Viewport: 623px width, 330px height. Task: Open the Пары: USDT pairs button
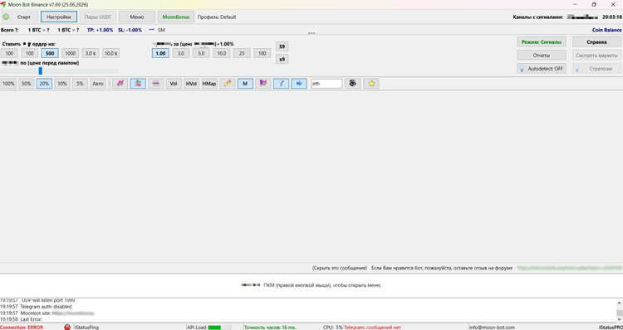coord(98,17)
